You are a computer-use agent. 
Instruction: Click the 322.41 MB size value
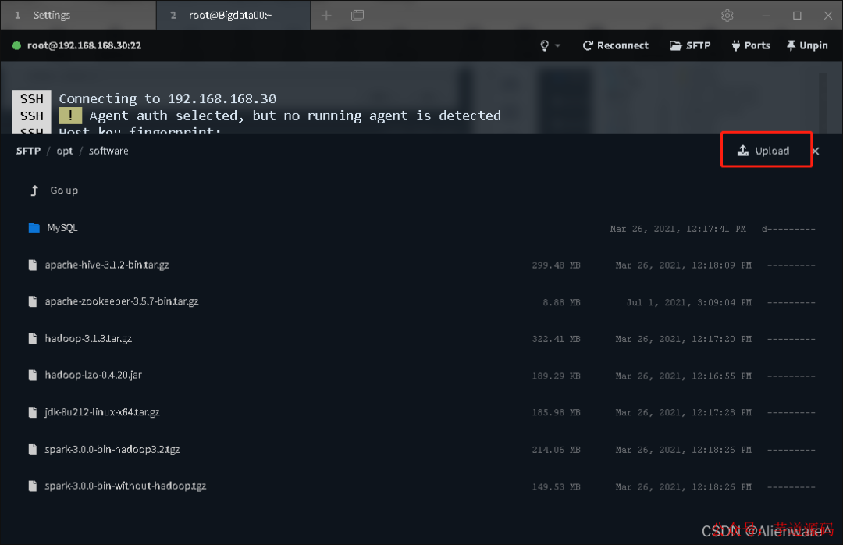click(x=556, y=339)
